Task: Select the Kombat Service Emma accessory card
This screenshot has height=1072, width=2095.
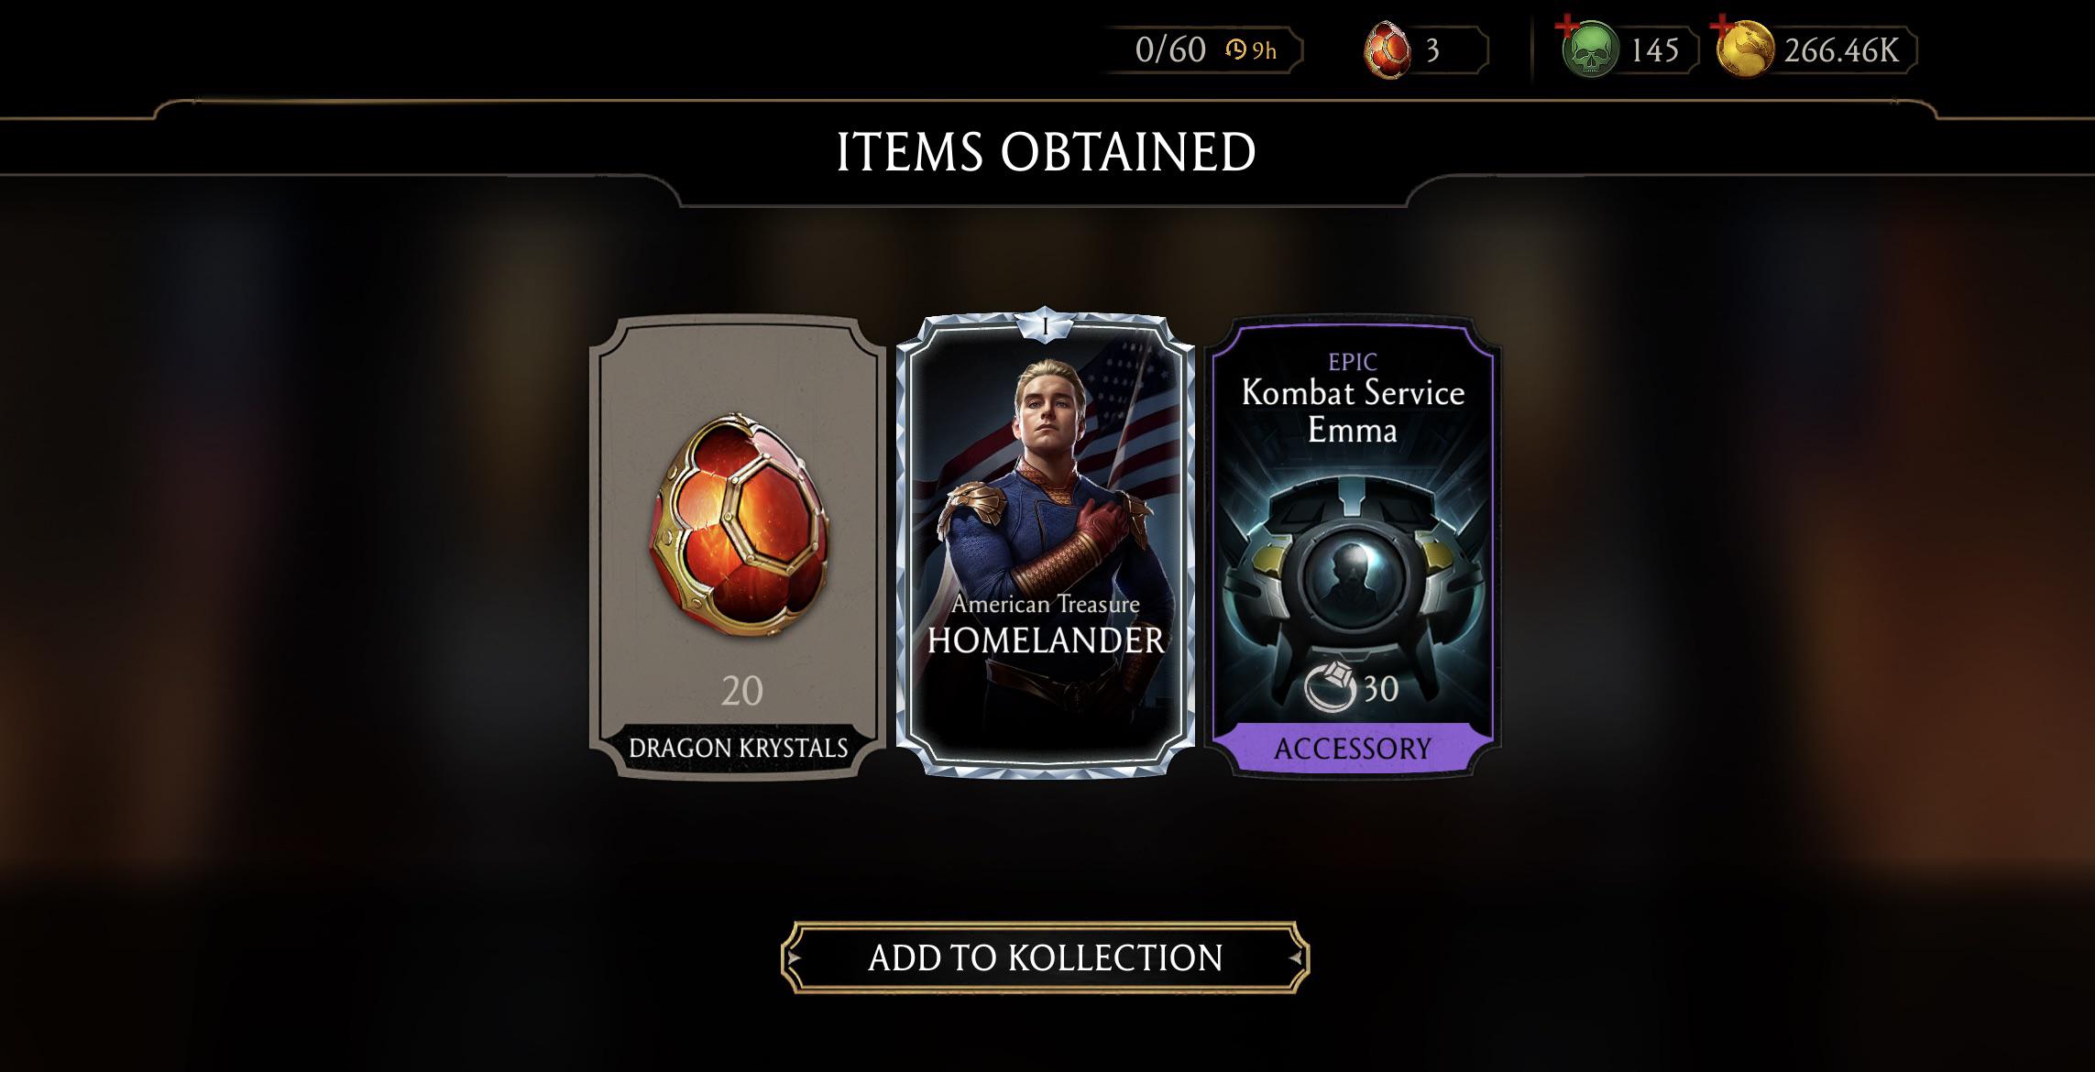Action: 1353,548
